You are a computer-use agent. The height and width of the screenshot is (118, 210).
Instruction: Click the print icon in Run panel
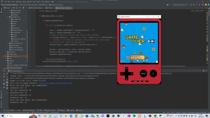click(x=7, y=85)
